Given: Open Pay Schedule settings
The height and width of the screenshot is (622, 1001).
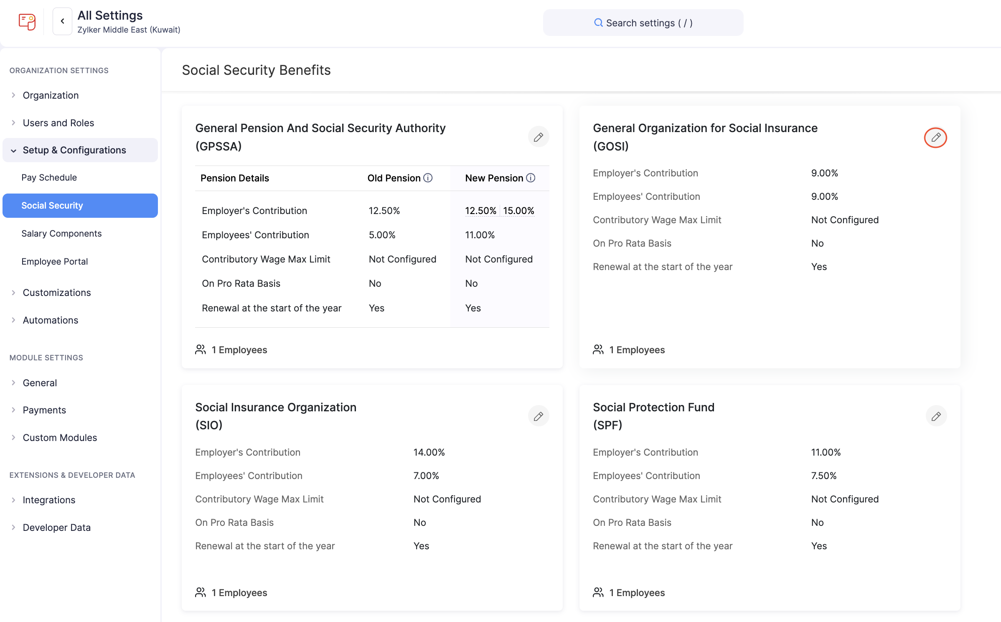Looking at the screenshot, I should [x=49, y=177].
